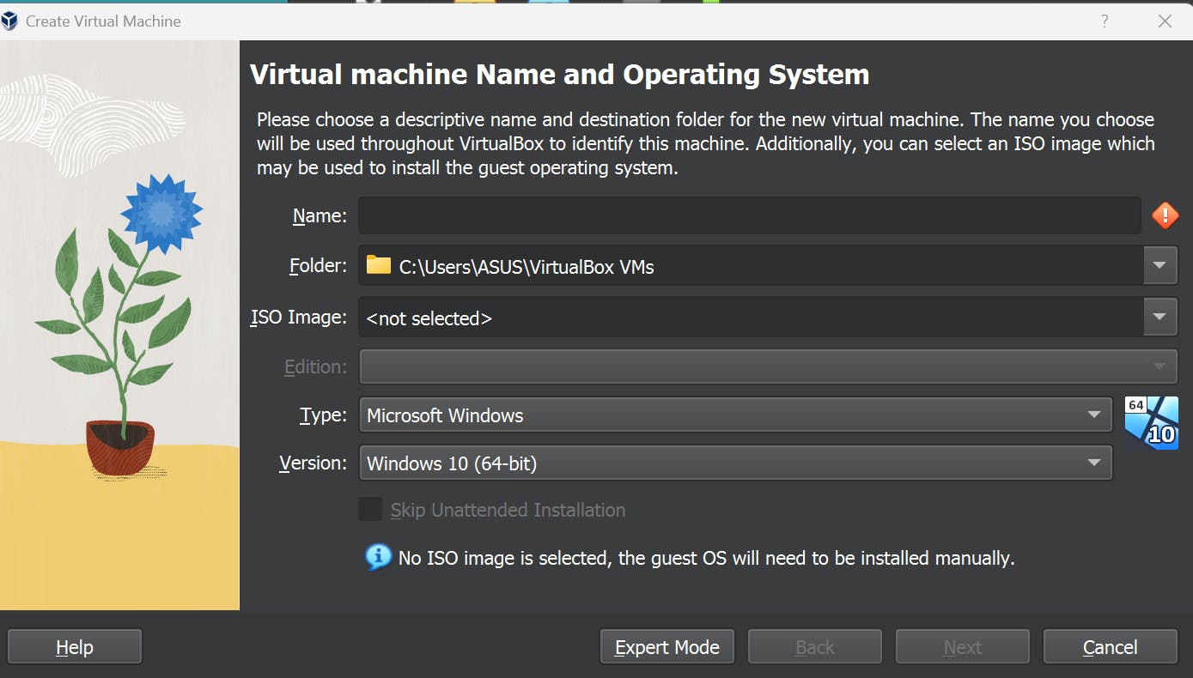Image resolution: width=1193 pixels, height=678 pixels.
Task: Switch to Expert Mode
Action: pyautogui.click(x=667, y=647)
